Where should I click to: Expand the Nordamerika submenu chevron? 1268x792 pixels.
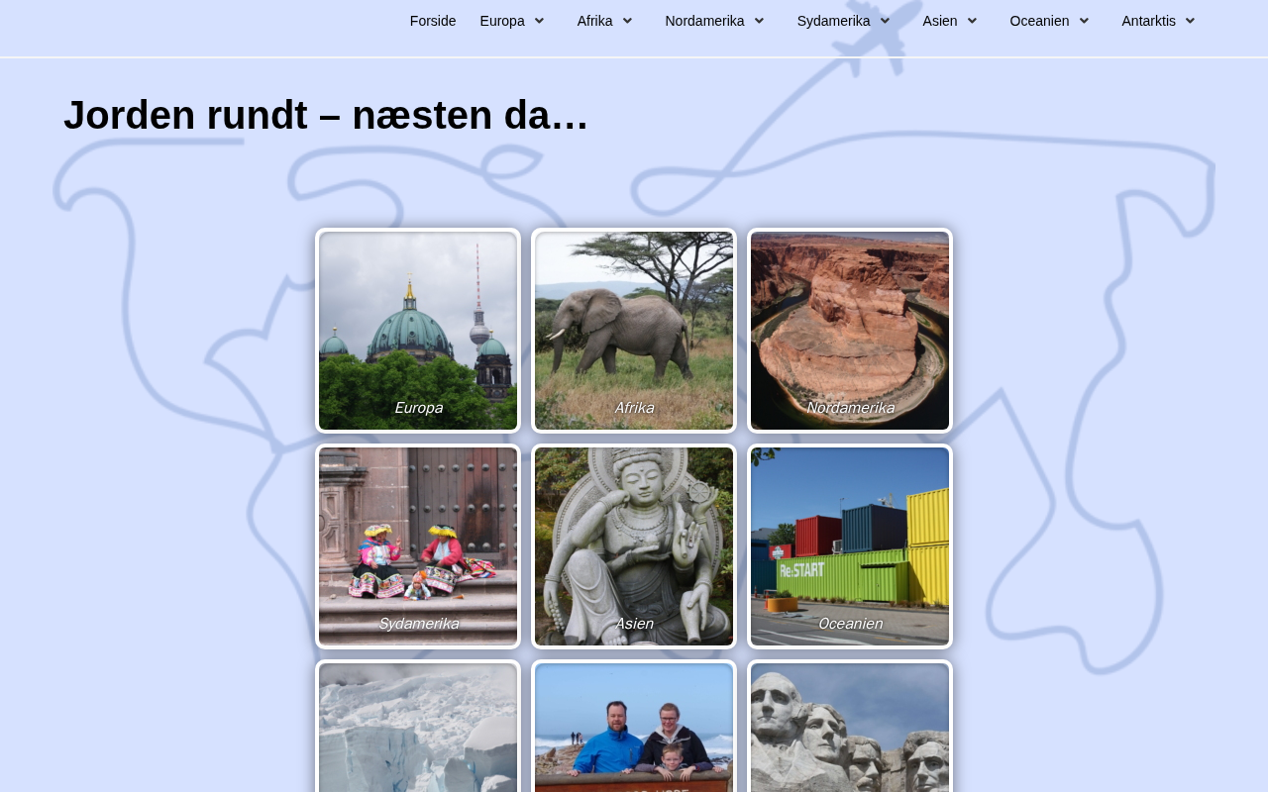pyautogui.click(x=759, y=21)
